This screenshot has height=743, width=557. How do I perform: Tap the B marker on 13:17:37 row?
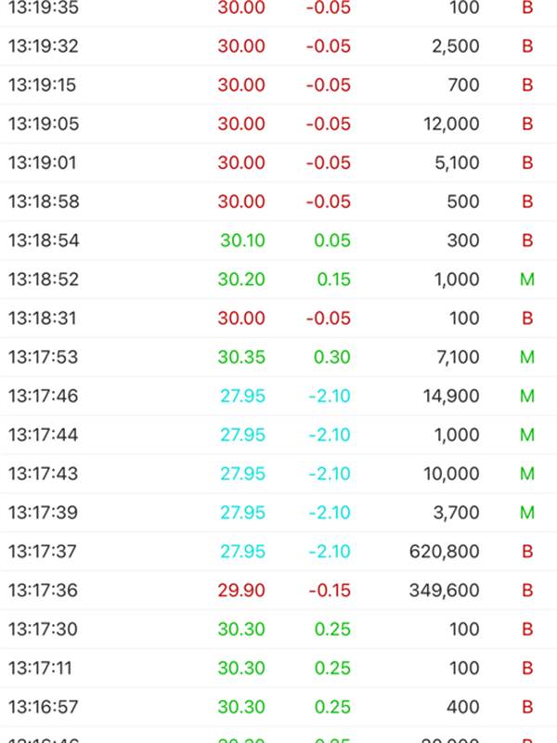527,551
